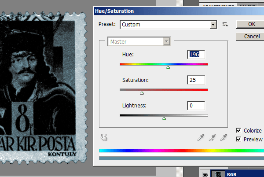The image size is (264, 177).
Task: Uncheck the Colorize checkbox
Action: 238,130
